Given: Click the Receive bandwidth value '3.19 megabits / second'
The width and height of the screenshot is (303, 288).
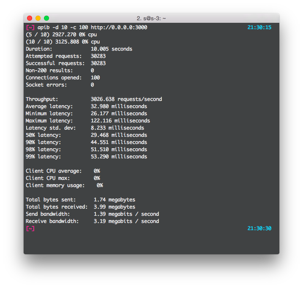Looking at the screenshot, I should (126, 221).
